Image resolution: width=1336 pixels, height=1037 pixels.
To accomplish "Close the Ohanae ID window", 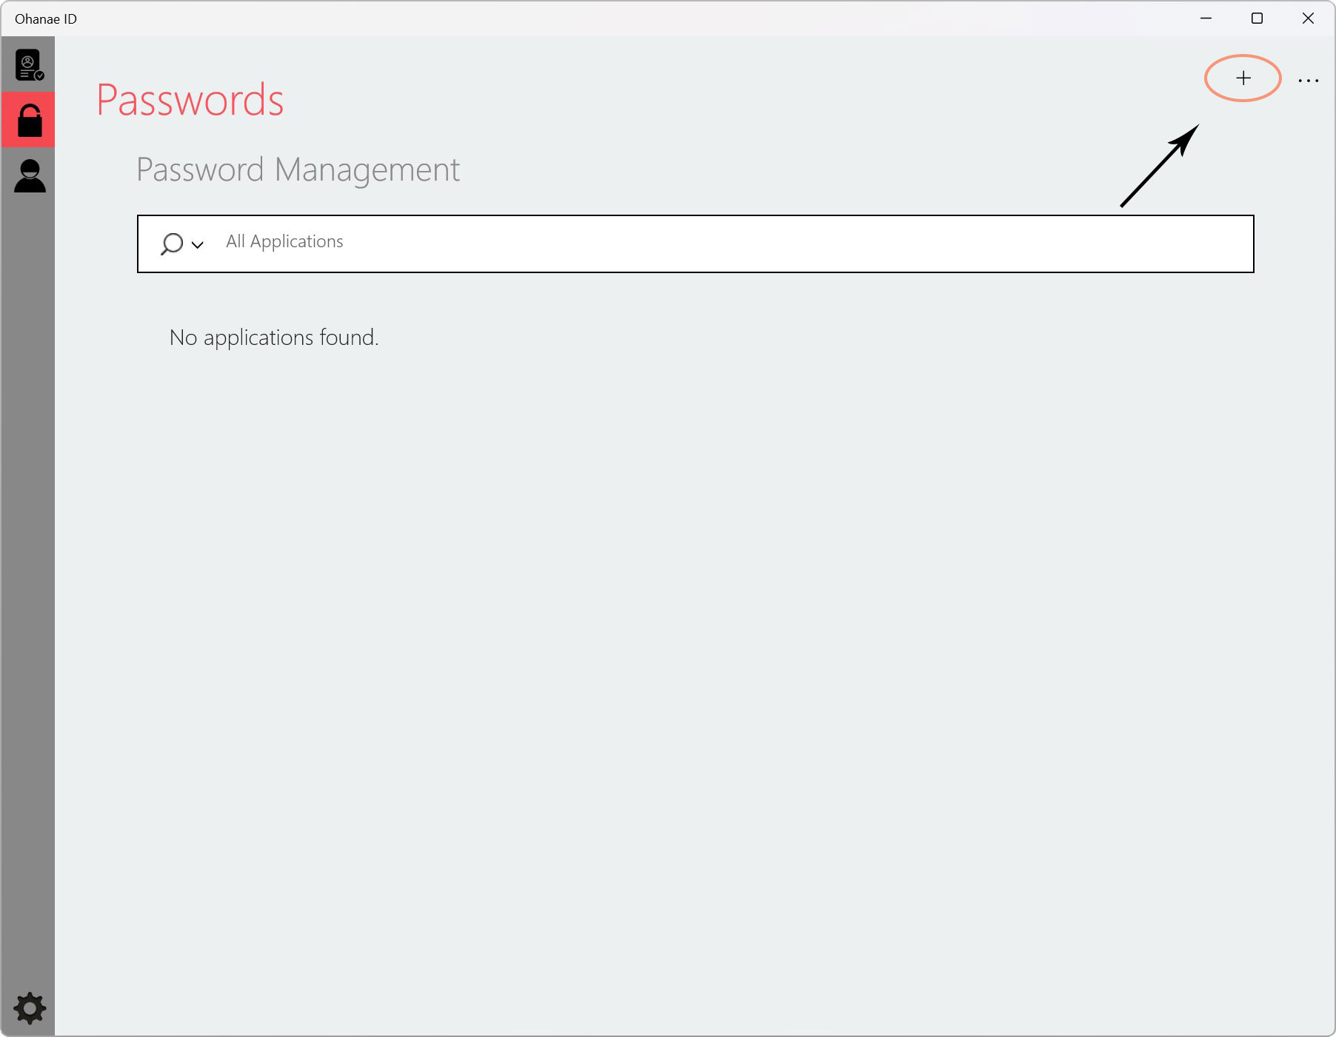I will [x=1308, y=19].
